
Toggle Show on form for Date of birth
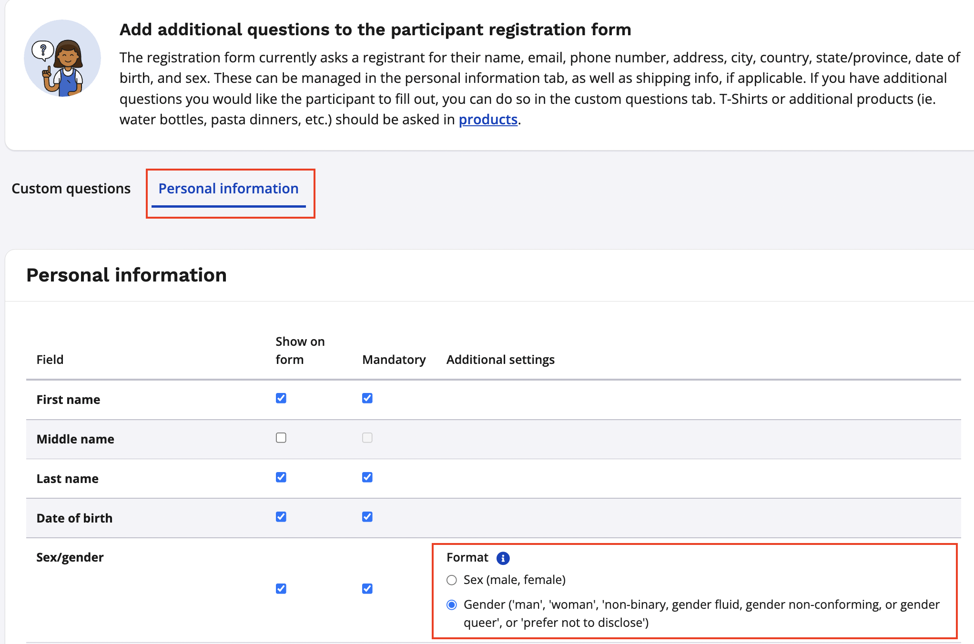pyautogui.click(x=280, y=516)
